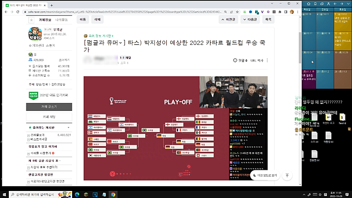Image resolution: width=352 pixels, height=198 pixels.
Task: Open the 펌글과 유머 category dropdown
Action: [104, 43]
